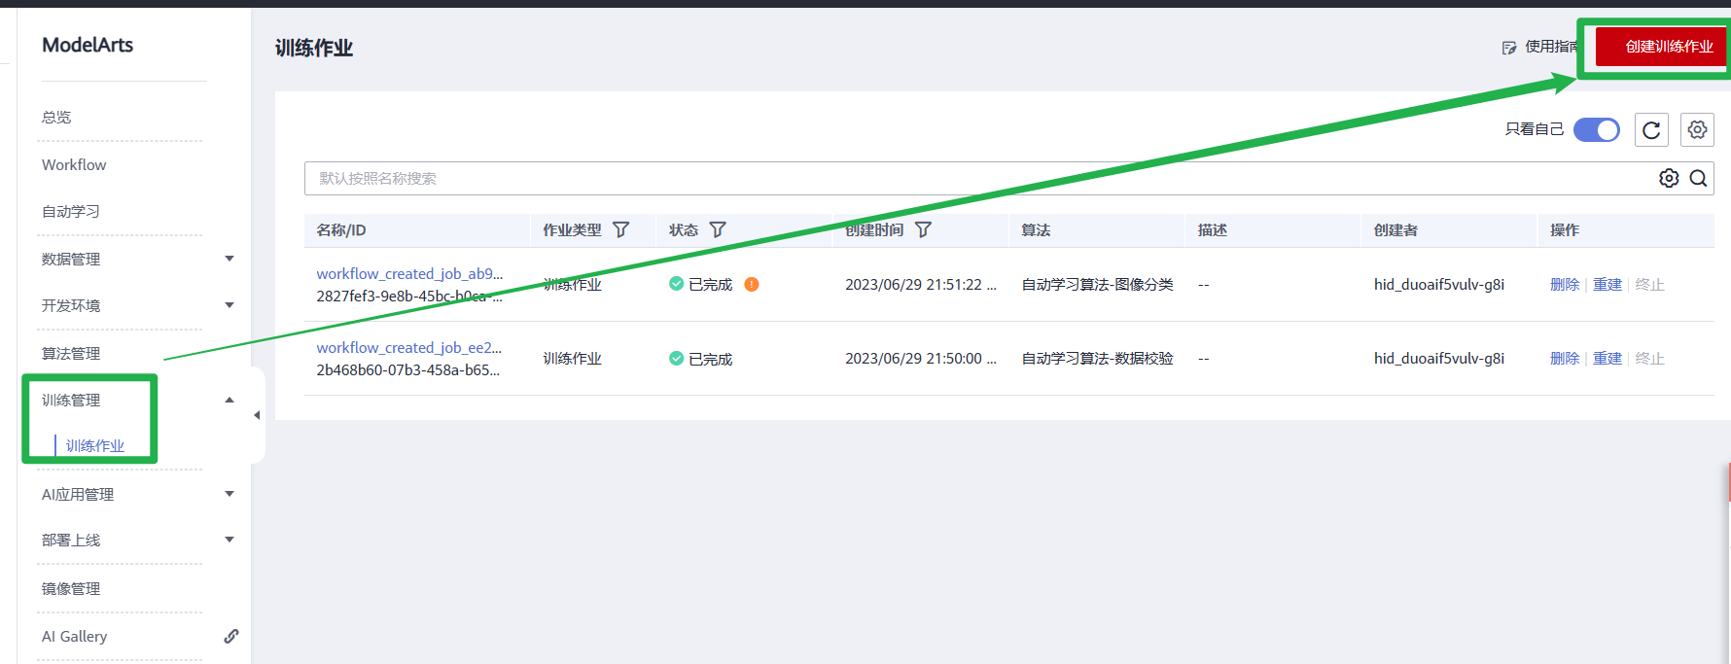Click ModelArts logo text
This screenshot has width=1731, height=664.
pyautogui.click(x=88, y=45)
